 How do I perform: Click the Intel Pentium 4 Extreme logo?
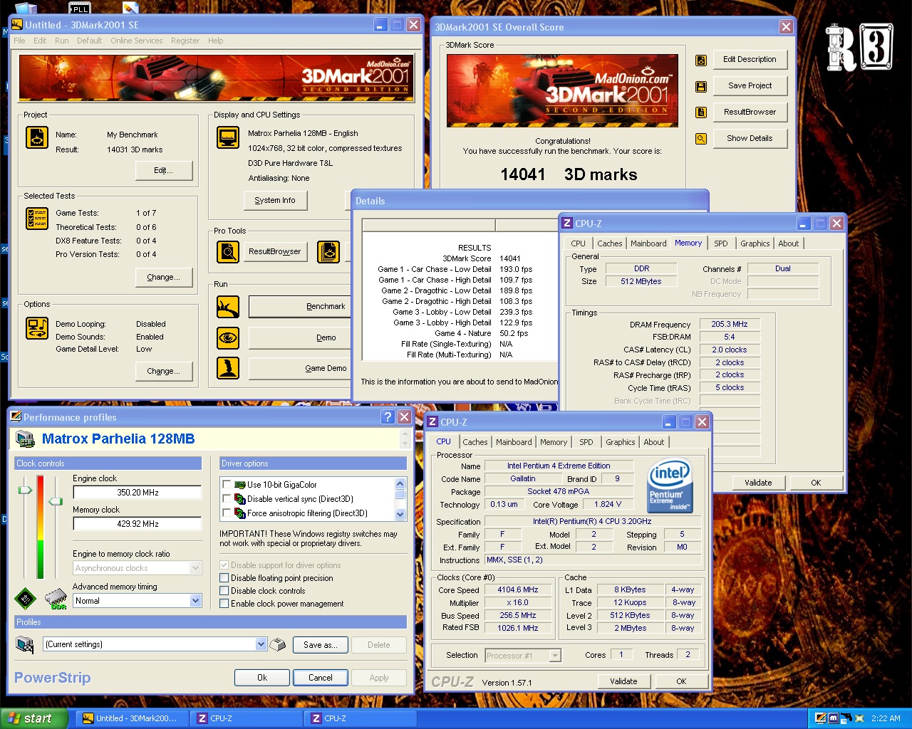670,486
